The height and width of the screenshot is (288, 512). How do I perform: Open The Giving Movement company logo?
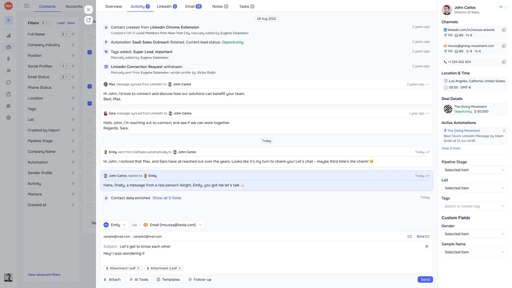(447, 108)
